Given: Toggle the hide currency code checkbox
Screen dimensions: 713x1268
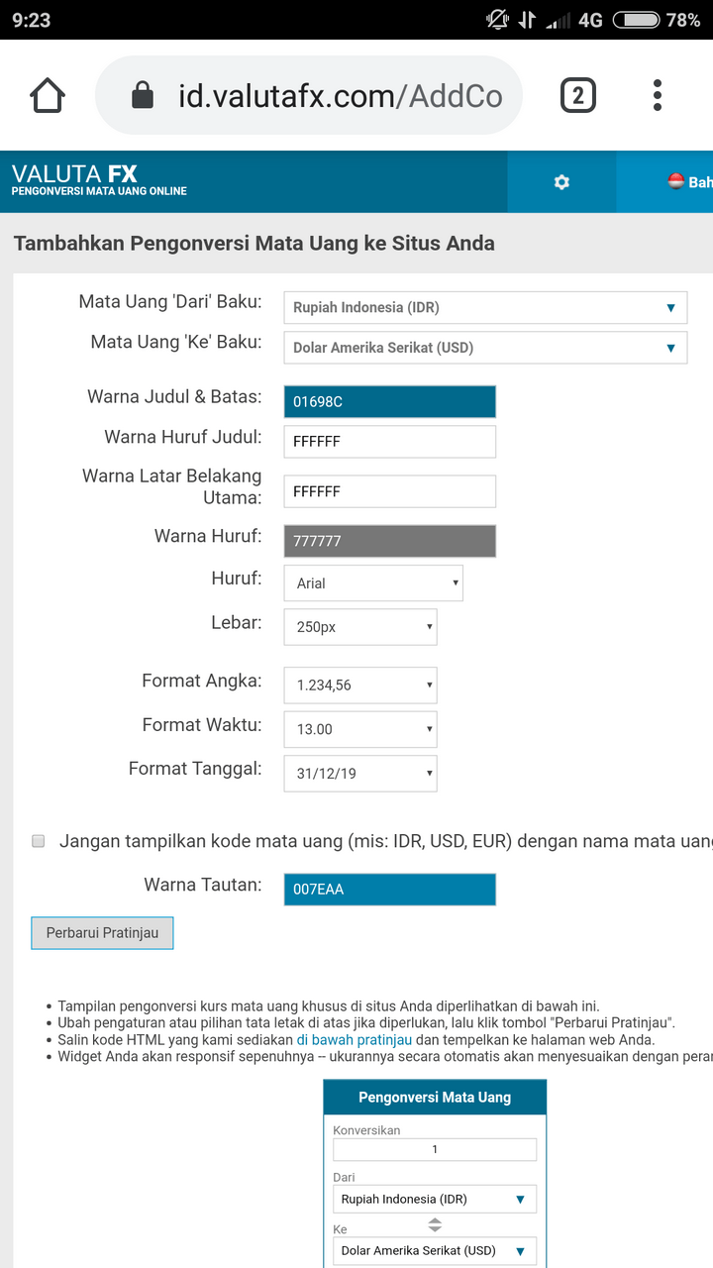Looking at the screenshot, I should tap(39, 841).
